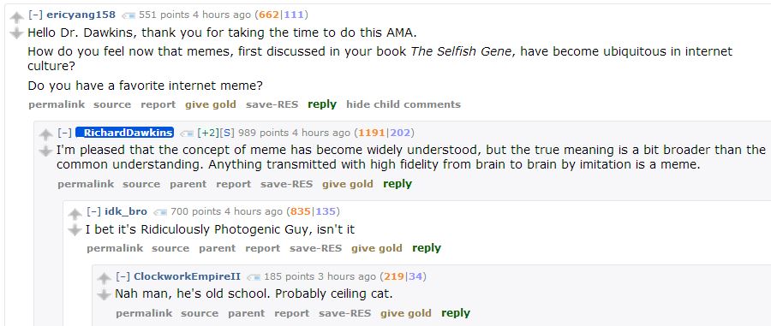Collapse the RichardDawkins comment using [–]
Image resolution: width=771 pixels, height=326 pixels.
(64, 133)
